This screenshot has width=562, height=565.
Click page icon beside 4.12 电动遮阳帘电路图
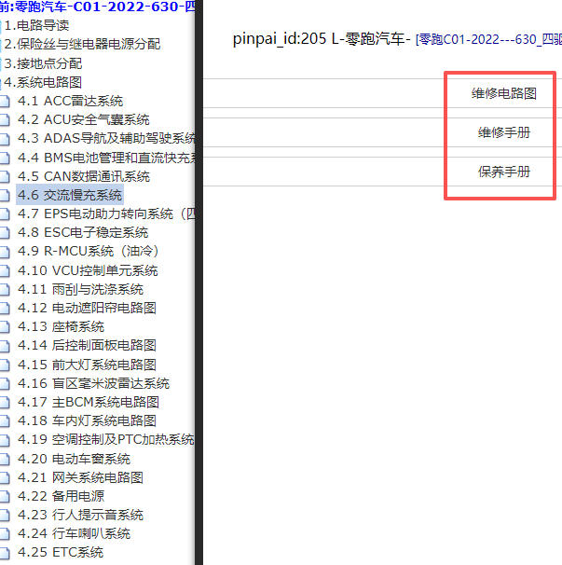[x=5, y=308]
